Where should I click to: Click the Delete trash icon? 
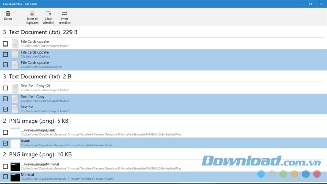8,14
